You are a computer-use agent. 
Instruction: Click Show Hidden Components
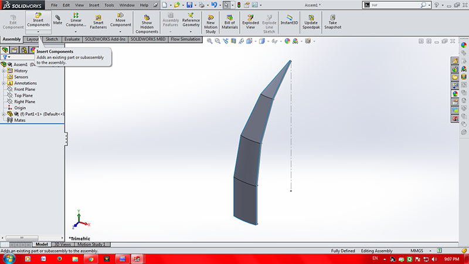147,23
